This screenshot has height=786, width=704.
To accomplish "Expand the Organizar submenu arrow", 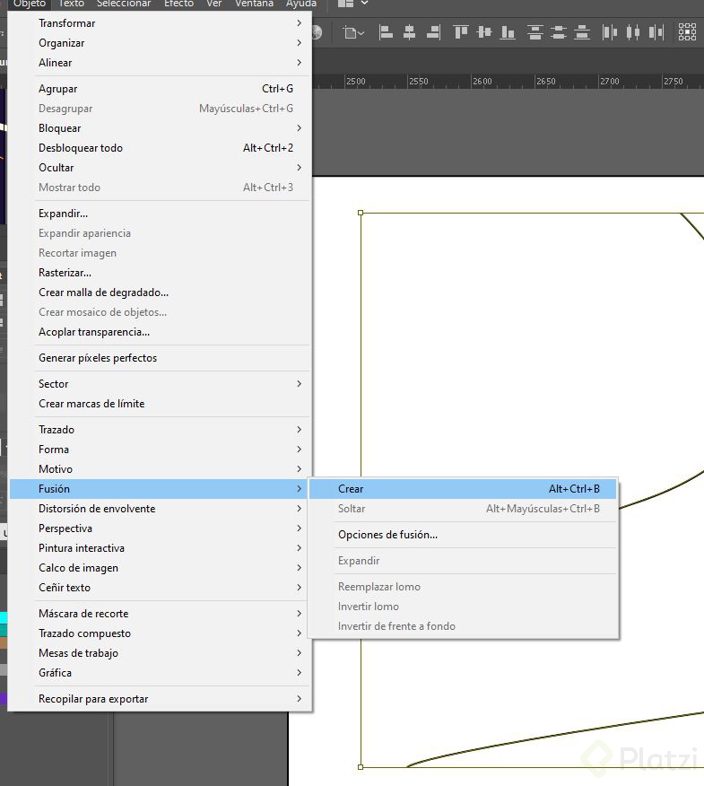I will 300,42.
